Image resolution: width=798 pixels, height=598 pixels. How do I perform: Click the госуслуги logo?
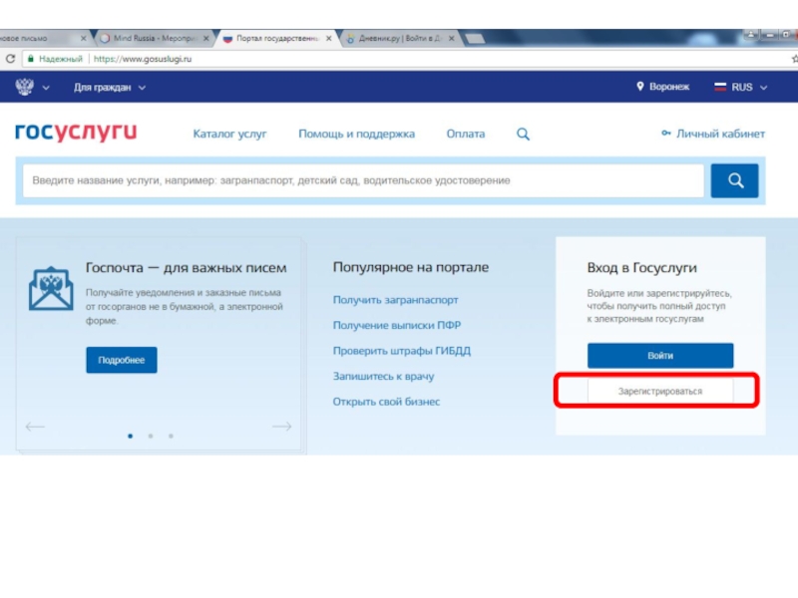tap(76, 132)
